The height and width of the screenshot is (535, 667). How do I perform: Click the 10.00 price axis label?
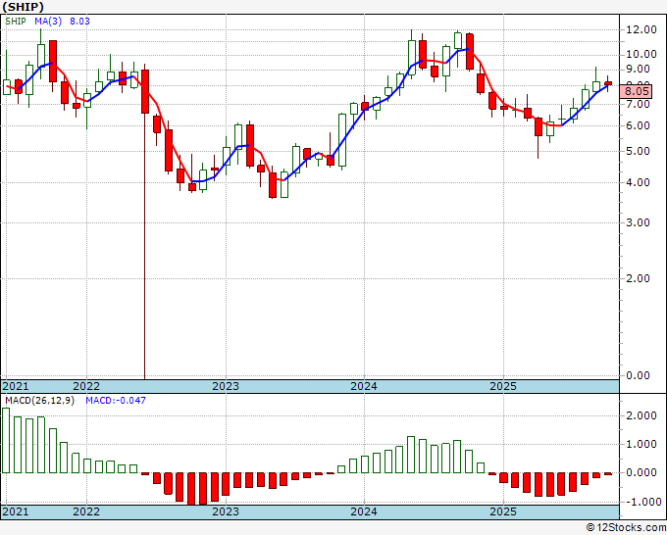641,55
